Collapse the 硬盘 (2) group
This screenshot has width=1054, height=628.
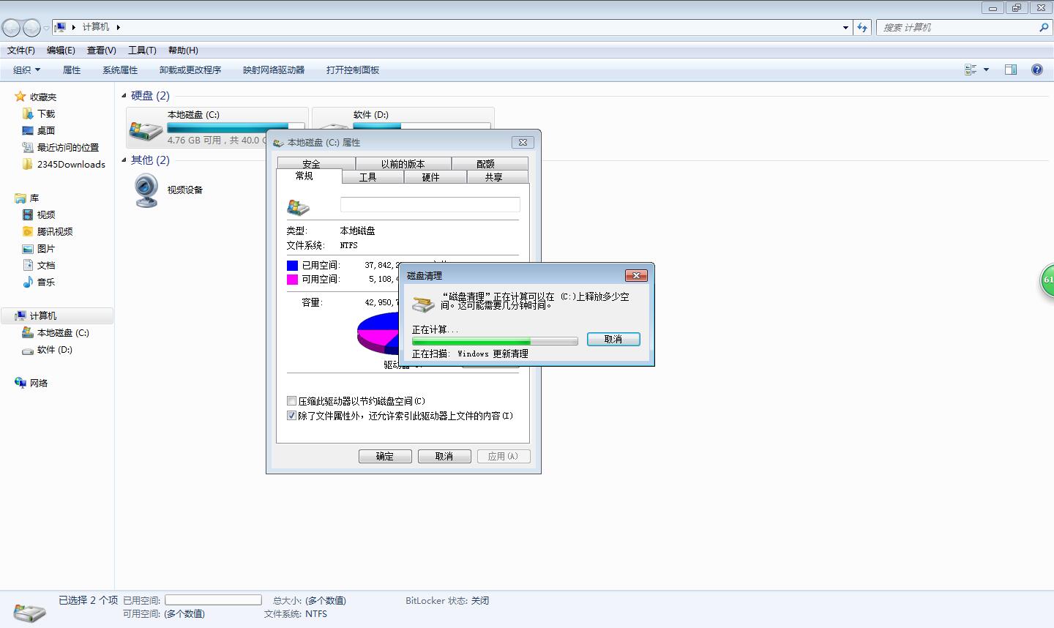pos(124,96)
